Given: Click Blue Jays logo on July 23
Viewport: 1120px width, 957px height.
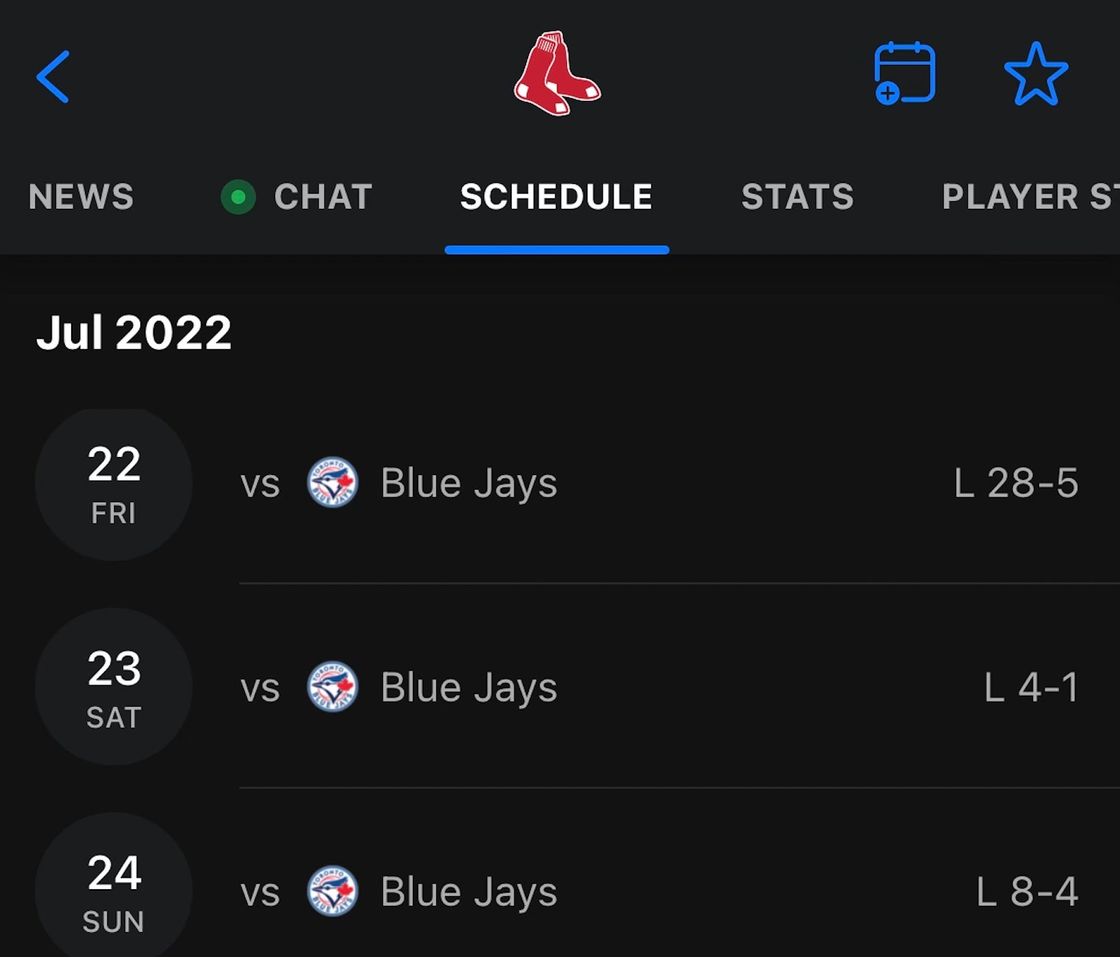Looking at the screenshot, I should coord(333,687).
